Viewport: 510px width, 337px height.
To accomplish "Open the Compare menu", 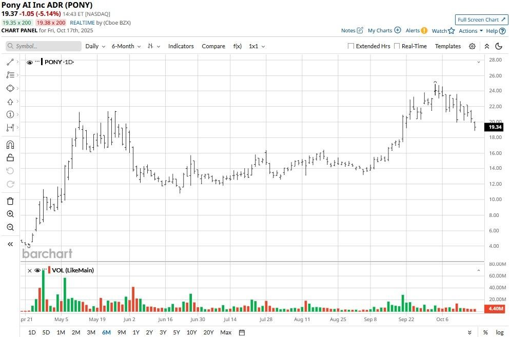I will click(x=213, y=46).
